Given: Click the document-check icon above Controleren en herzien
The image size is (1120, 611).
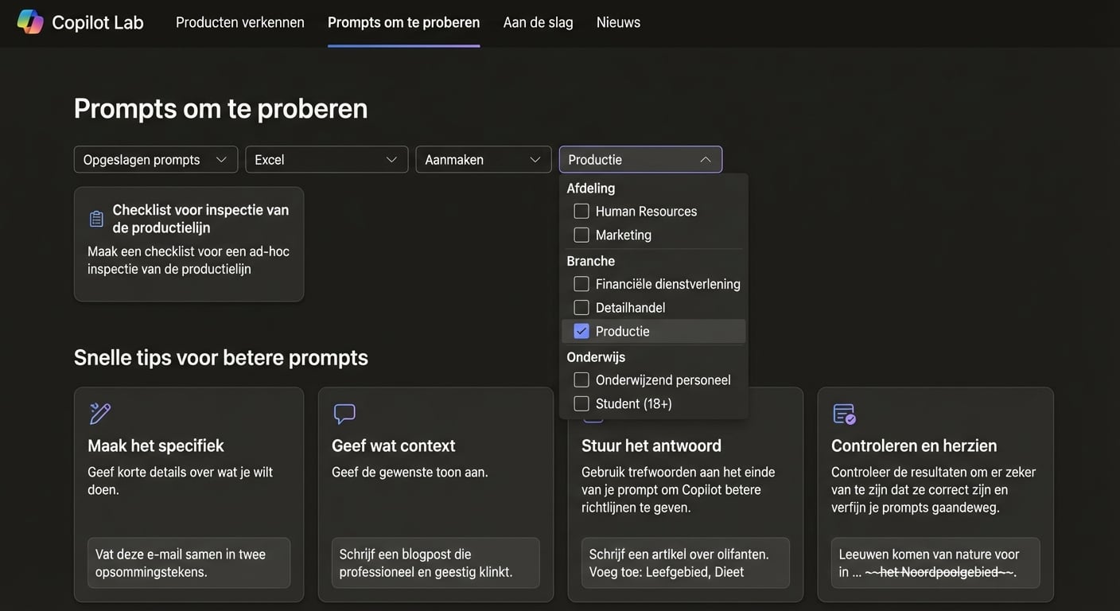Looking at the screenshot, I should pyautogui.click(x=844, y=412).
